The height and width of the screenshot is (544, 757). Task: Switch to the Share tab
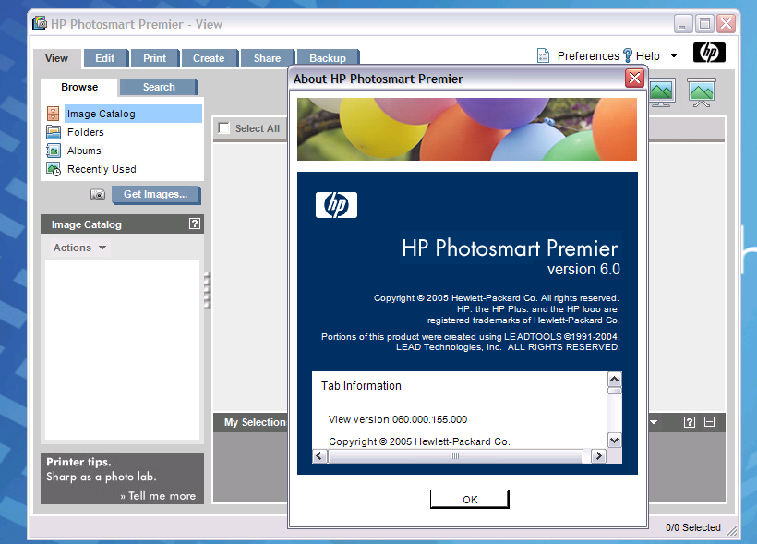[267, 58]
